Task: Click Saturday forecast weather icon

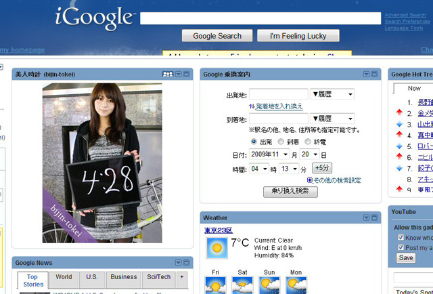Action: click(242, 285)
